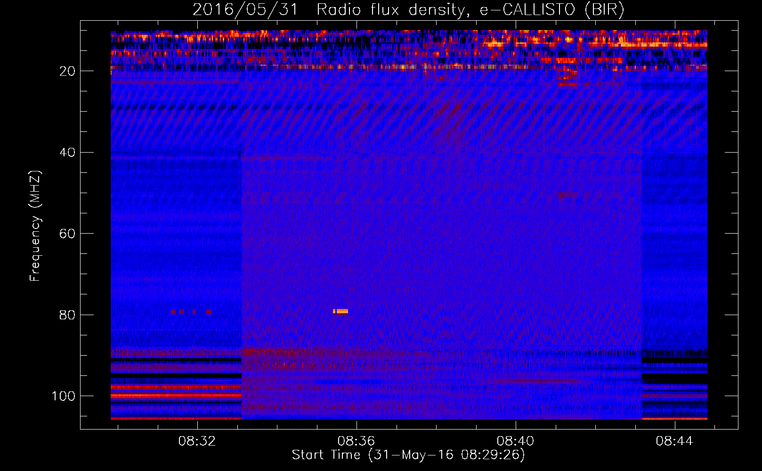Click the '80' frequency tick label
The image size is (762, 471).
point(67,315)
